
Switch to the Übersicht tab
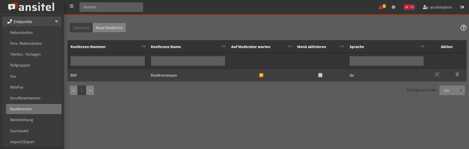(x=81, y=28)
